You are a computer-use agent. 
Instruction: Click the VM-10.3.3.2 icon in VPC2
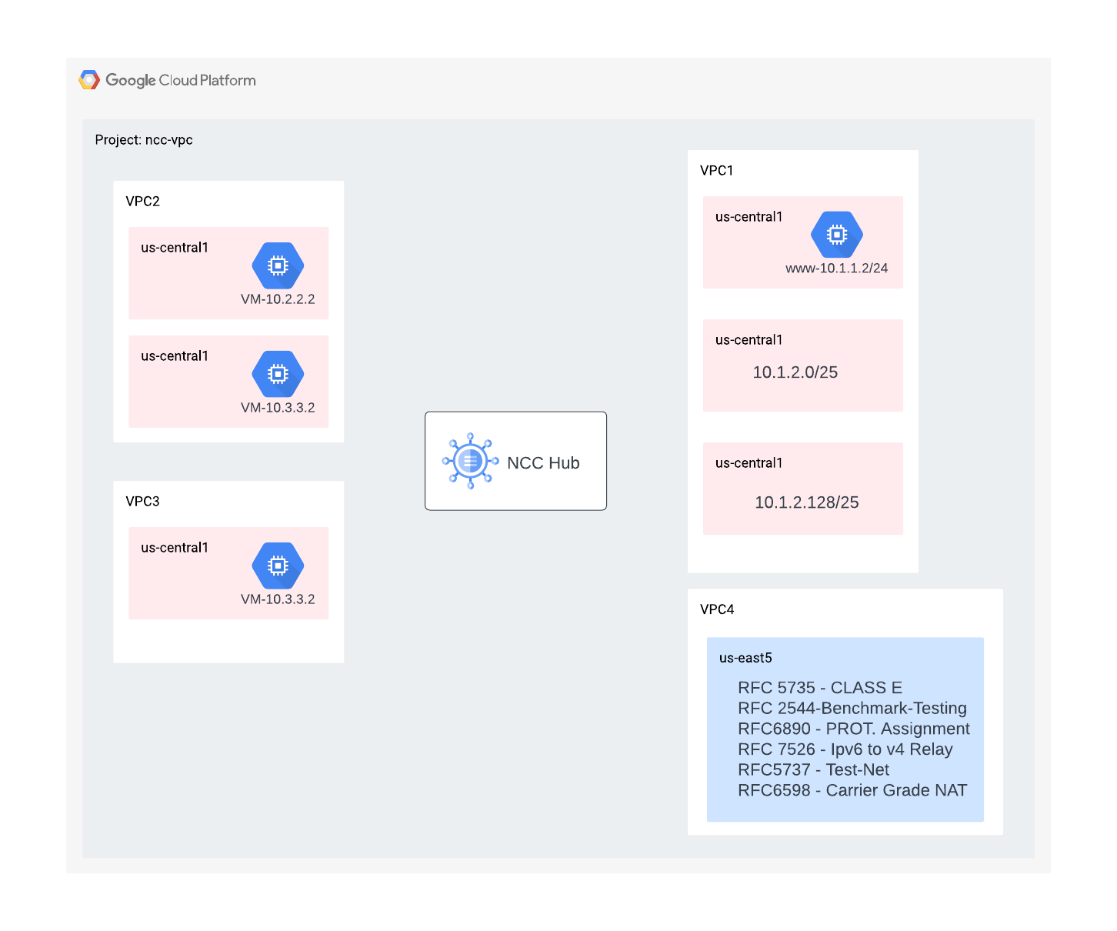pyautogui.click(x=278, y=373)
